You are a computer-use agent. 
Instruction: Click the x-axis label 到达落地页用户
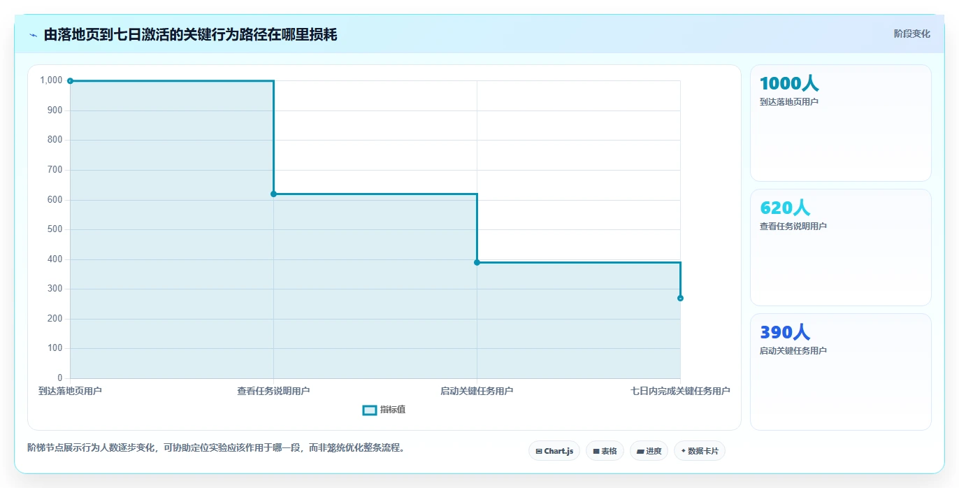tap(70, 391)
